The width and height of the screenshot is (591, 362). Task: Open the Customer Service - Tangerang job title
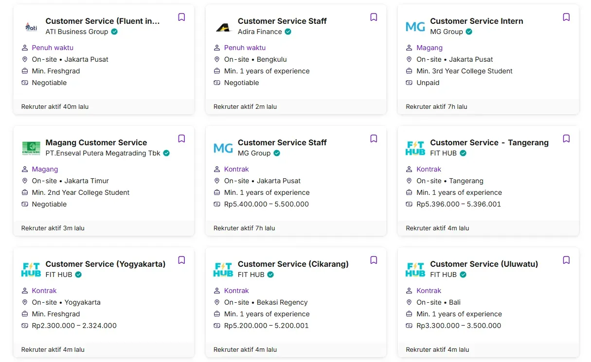click(x=489, y=142)
